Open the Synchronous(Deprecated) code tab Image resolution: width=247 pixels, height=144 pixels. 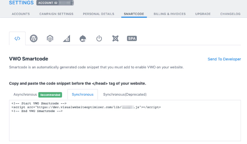click(125, 95)
